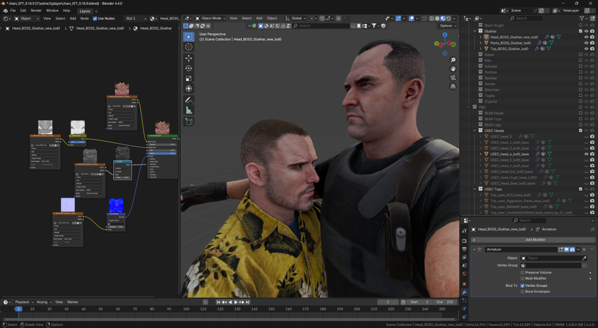Jump to timeline end frame
Viewport: 598px width, 328px height.
point(248,302)
